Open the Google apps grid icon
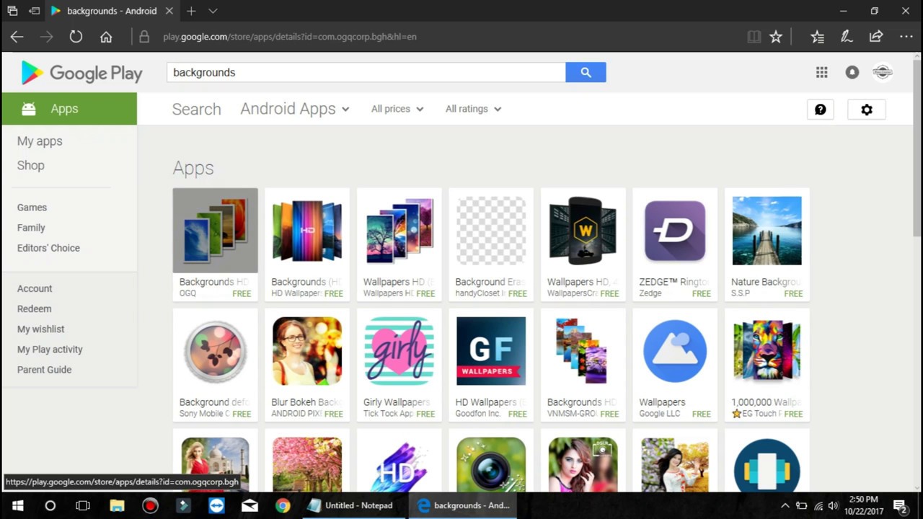This screenshot has height=519, width=923. point(821,72)
